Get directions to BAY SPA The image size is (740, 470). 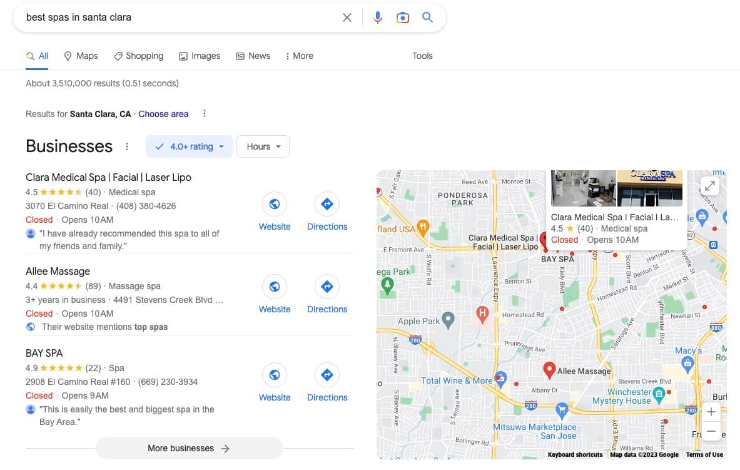point(327,375)
